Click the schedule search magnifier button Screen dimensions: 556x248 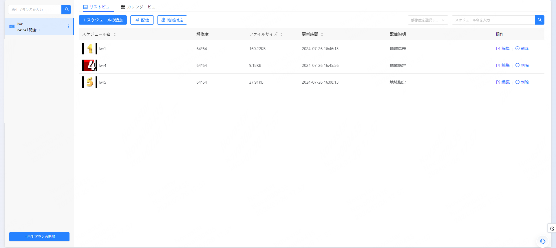[539, 20]
